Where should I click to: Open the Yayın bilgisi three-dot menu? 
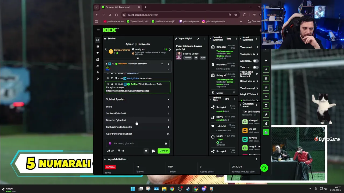tap(204, 39)
